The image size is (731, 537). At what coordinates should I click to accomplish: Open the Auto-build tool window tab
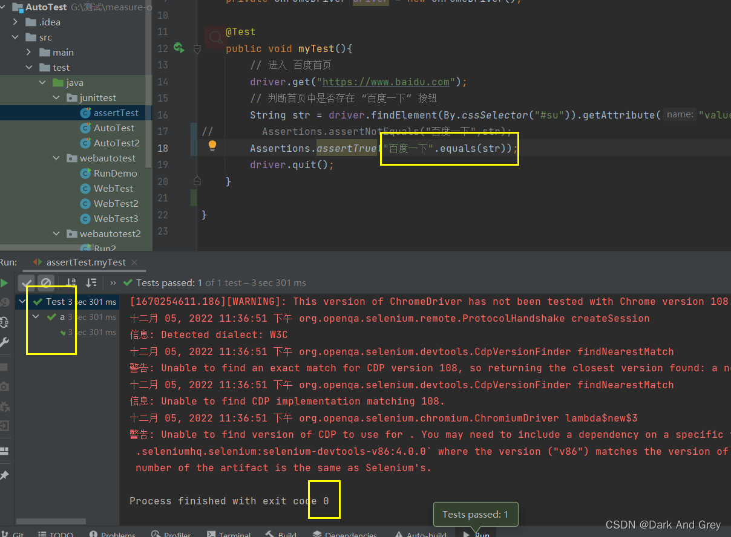coord(421,534)
